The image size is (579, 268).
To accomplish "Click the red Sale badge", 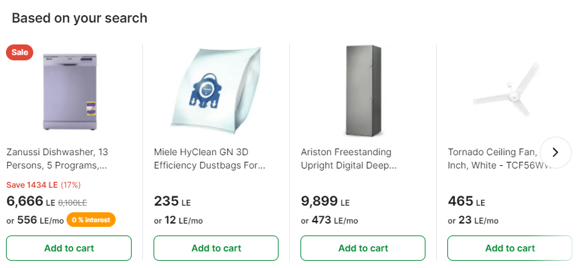I will [19, 52].
